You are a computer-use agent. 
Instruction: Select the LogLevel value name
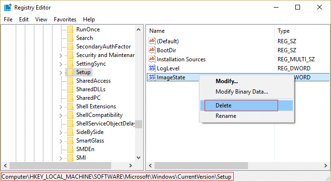[168, 68]
